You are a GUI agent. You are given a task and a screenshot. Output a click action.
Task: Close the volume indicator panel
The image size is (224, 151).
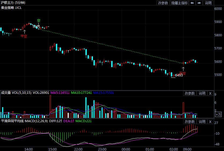click(210, 93)
